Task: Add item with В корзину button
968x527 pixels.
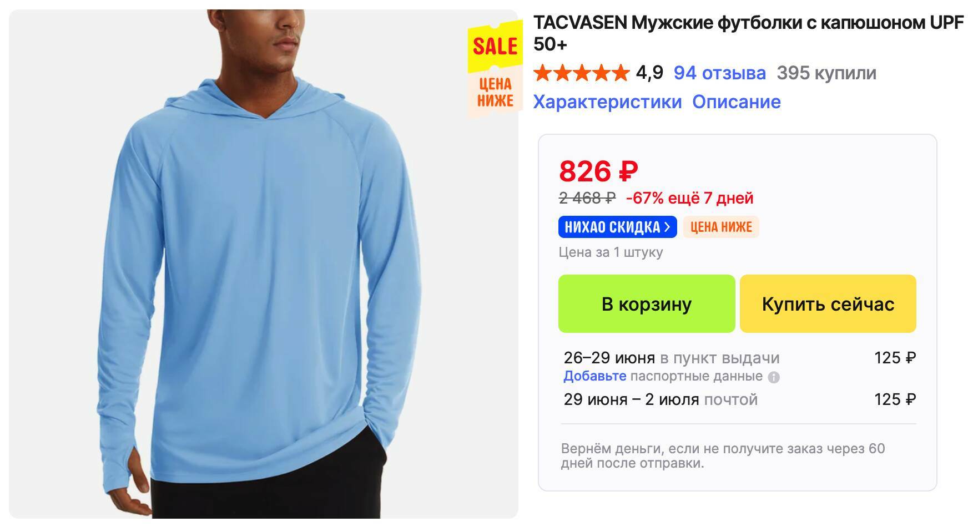Action: click(x=647, y=304)
